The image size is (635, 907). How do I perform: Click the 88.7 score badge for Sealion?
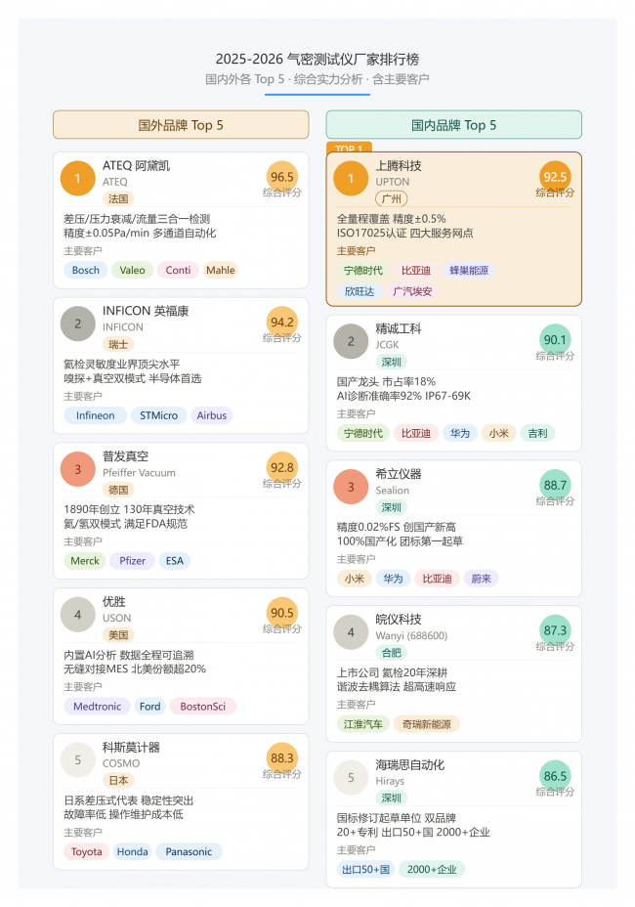coord(555,485)
